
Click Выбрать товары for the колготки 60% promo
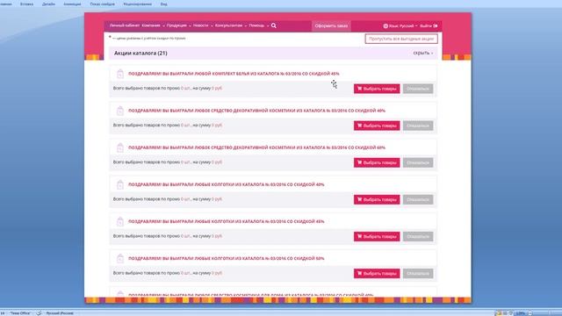coord(377,273)
